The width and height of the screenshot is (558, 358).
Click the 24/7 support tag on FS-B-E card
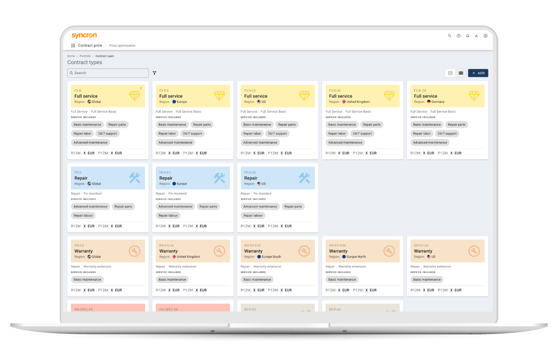[x=192, y=133]
